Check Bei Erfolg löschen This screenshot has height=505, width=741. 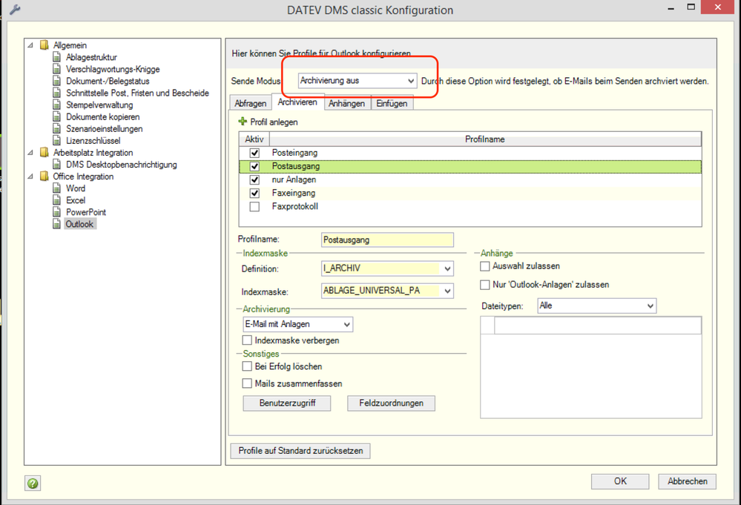(247, 366)
